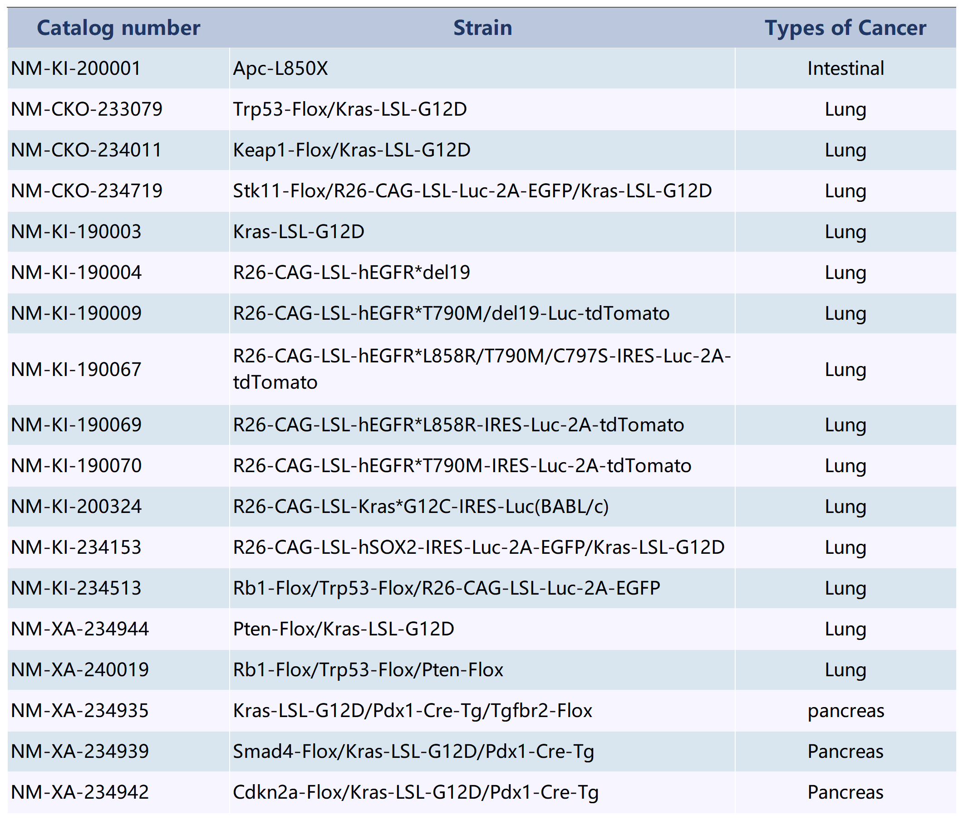
Task: Select R26-CAG-LSL-hEGFR*L858R-IRES-Luc-2A-tdTomato strain
Action: pos(458,425)
